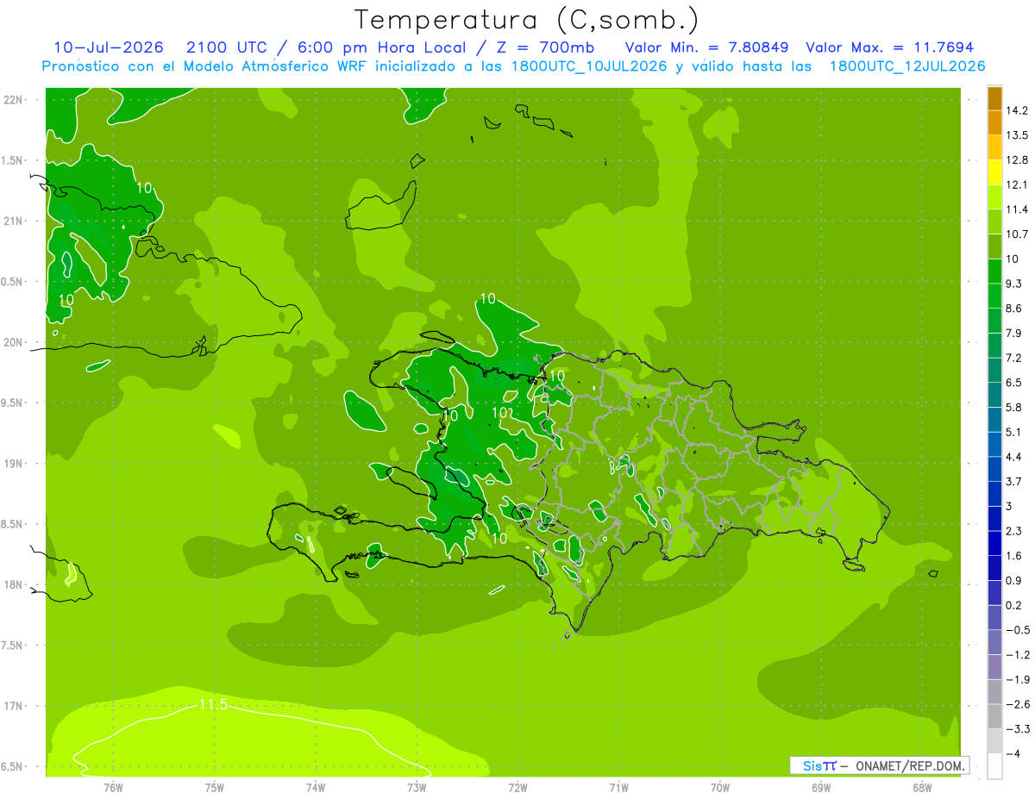Viewport: 1035px width, 799px height.
Task: Click the '69W' longitude label
Action: click(821, 787)
